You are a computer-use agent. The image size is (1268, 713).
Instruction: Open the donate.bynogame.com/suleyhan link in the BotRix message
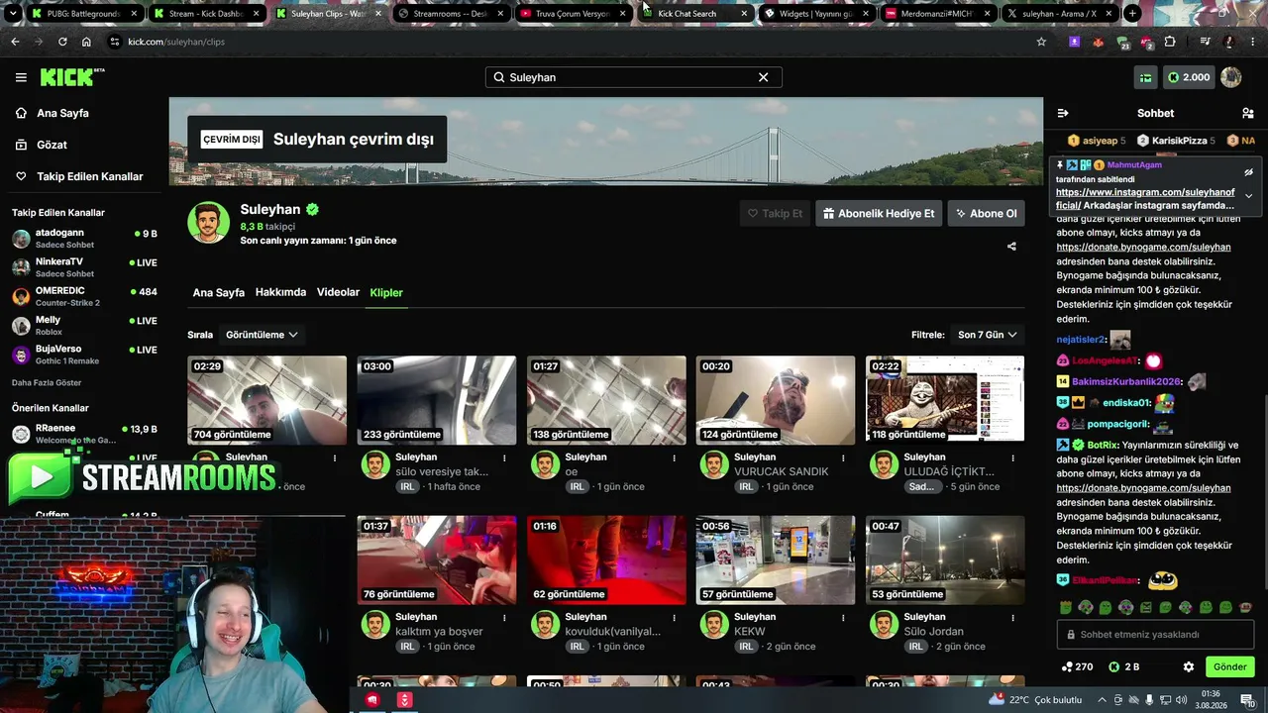click(x=1143, y=488)
